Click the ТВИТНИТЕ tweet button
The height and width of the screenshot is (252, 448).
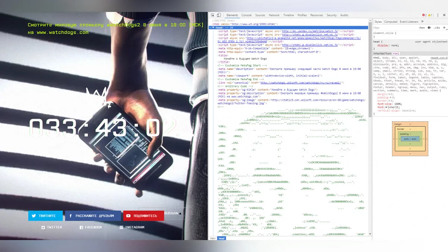[x=45, y=216]
